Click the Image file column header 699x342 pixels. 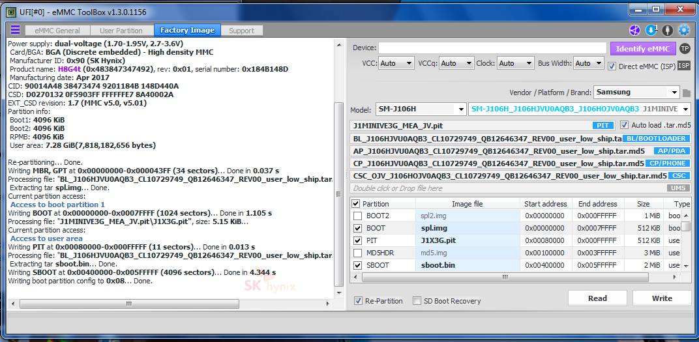[x=468, y=204]
